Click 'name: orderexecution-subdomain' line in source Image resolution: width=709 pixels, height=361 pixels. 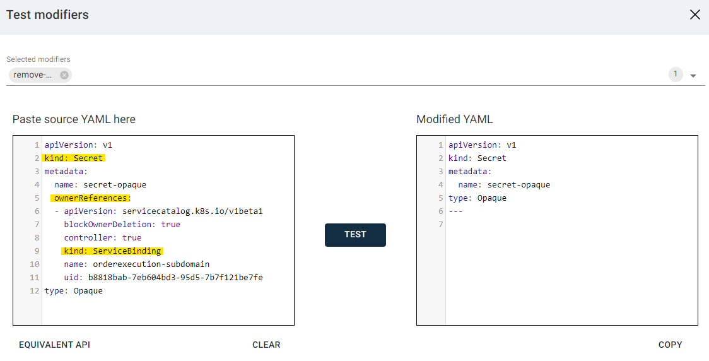pos(136,264)
